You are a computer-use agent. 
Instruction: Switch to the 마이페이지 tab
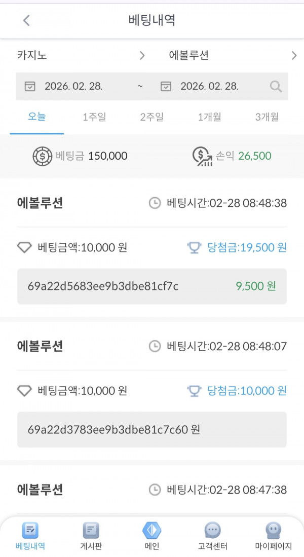pyautogui.click(x=272, y=535)
